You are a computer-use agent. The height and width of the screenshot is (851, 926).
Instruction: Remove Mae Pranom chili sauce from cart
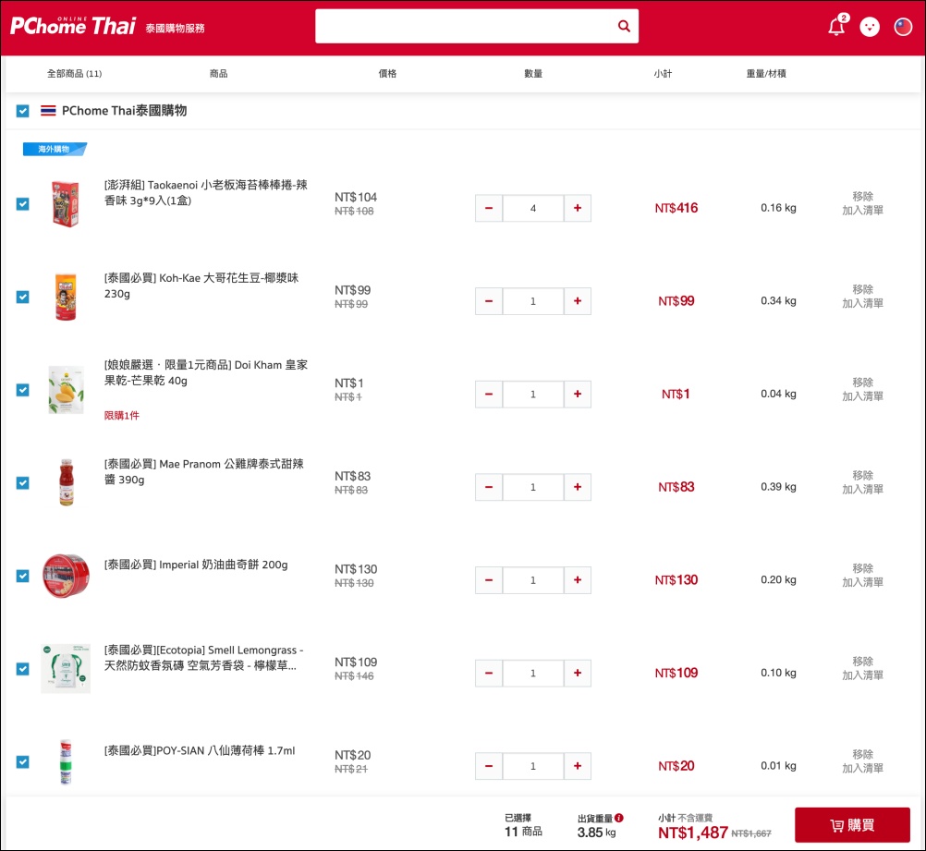[x=862, y=476]
